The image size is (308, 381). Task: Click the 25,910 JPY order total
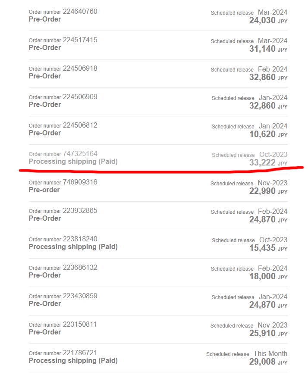click(x=268, y=333)
